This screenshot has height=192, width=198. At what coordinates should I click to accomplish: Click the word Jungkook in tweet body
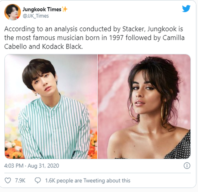click(162, 29)
